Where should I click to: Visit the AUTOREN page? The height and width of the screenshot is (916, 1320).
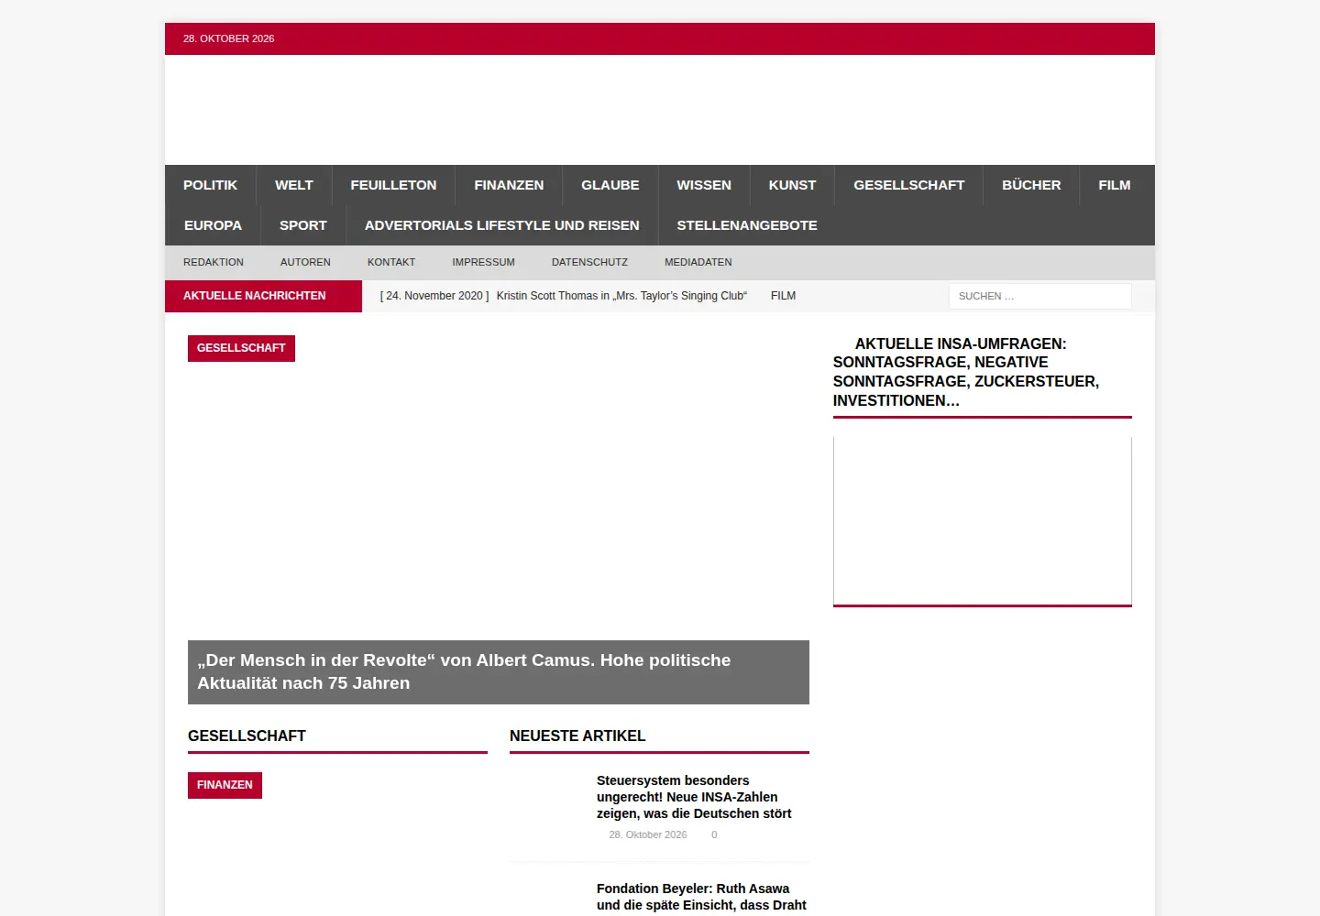[305, 262]
